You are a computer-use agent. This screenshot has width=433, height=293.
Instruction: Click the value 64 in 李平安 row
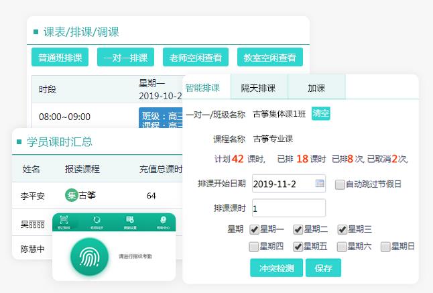point(151,196)
